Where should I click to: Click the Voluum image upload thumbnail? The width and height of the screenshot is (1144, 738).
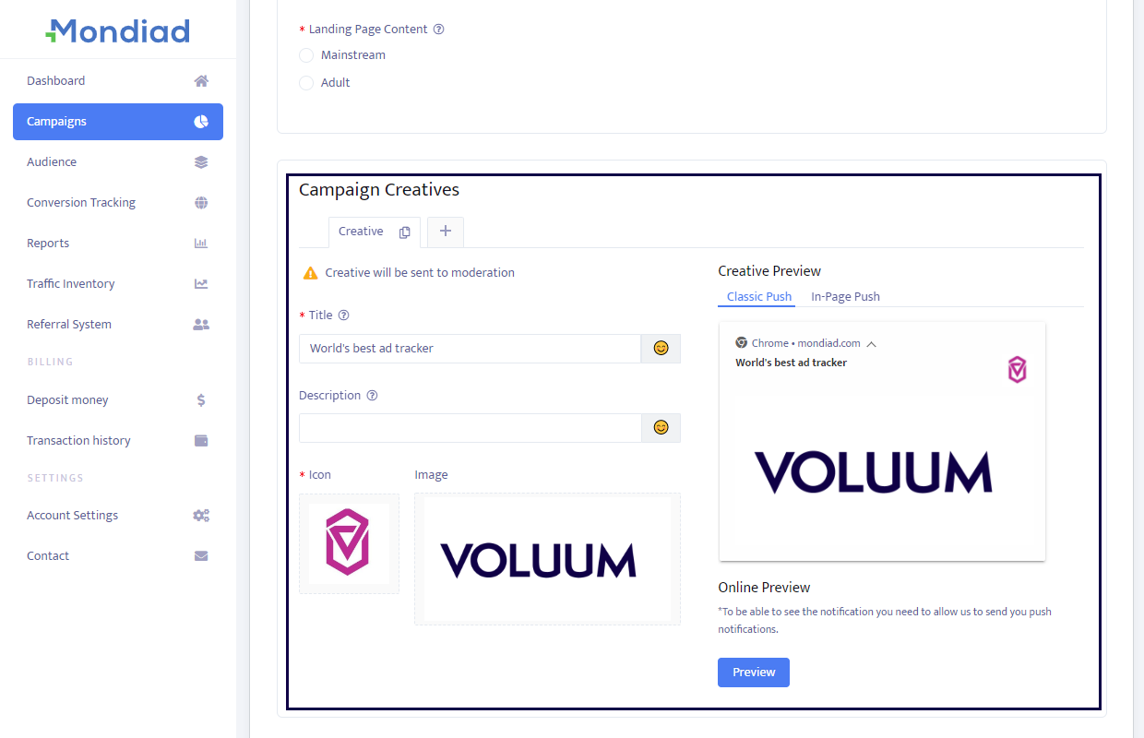(547, 559)
